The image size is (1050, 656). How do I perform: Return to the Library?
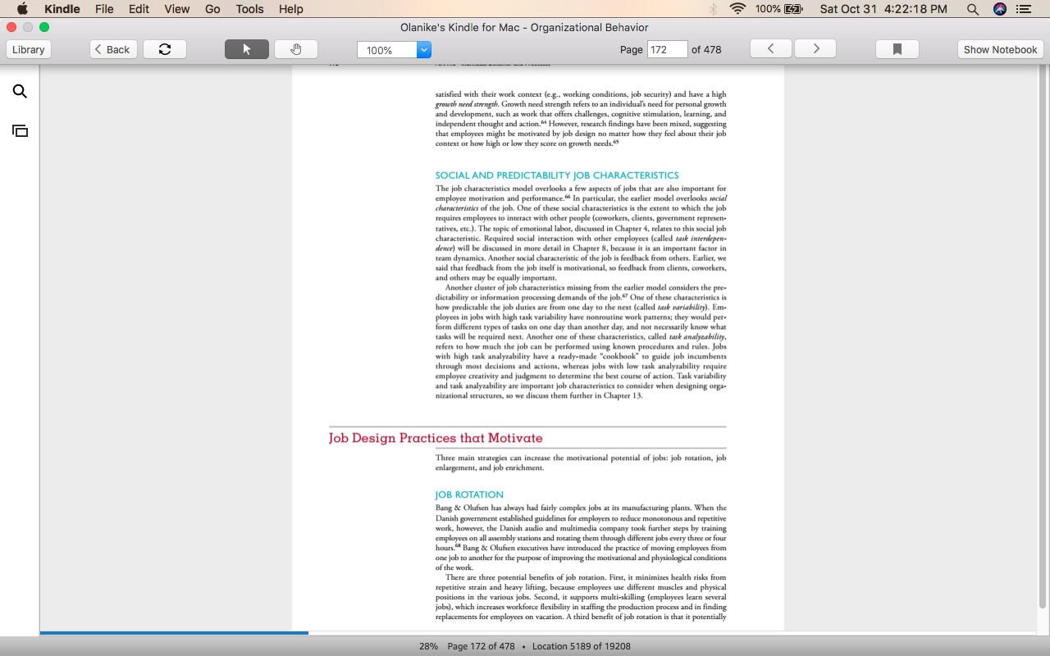tap(29, 49)
